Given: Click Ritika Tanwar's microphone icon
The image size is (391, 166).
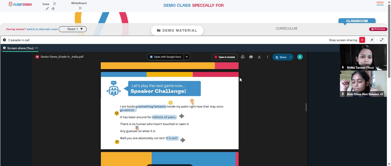Looking at the screenshot, I should (343, 67).
